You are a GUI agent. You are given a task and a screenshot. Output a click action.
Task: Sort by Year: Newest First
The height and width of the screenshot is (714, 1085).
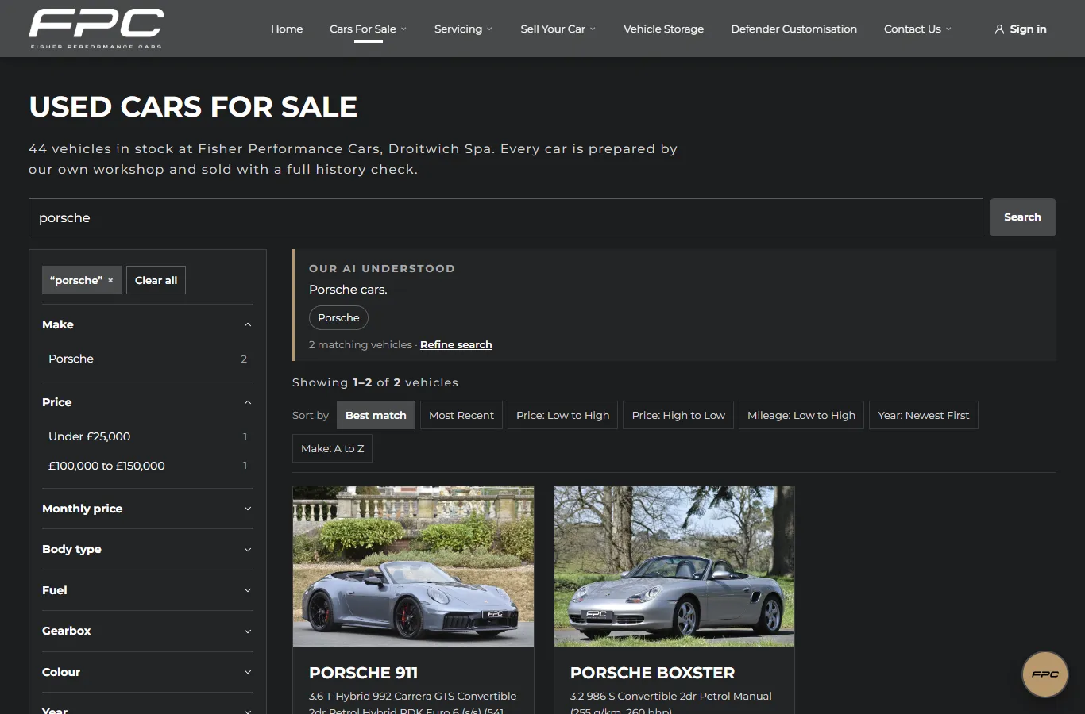click(924, 415)
